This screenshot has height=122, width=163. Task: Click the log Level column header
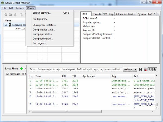click(31, 76)
